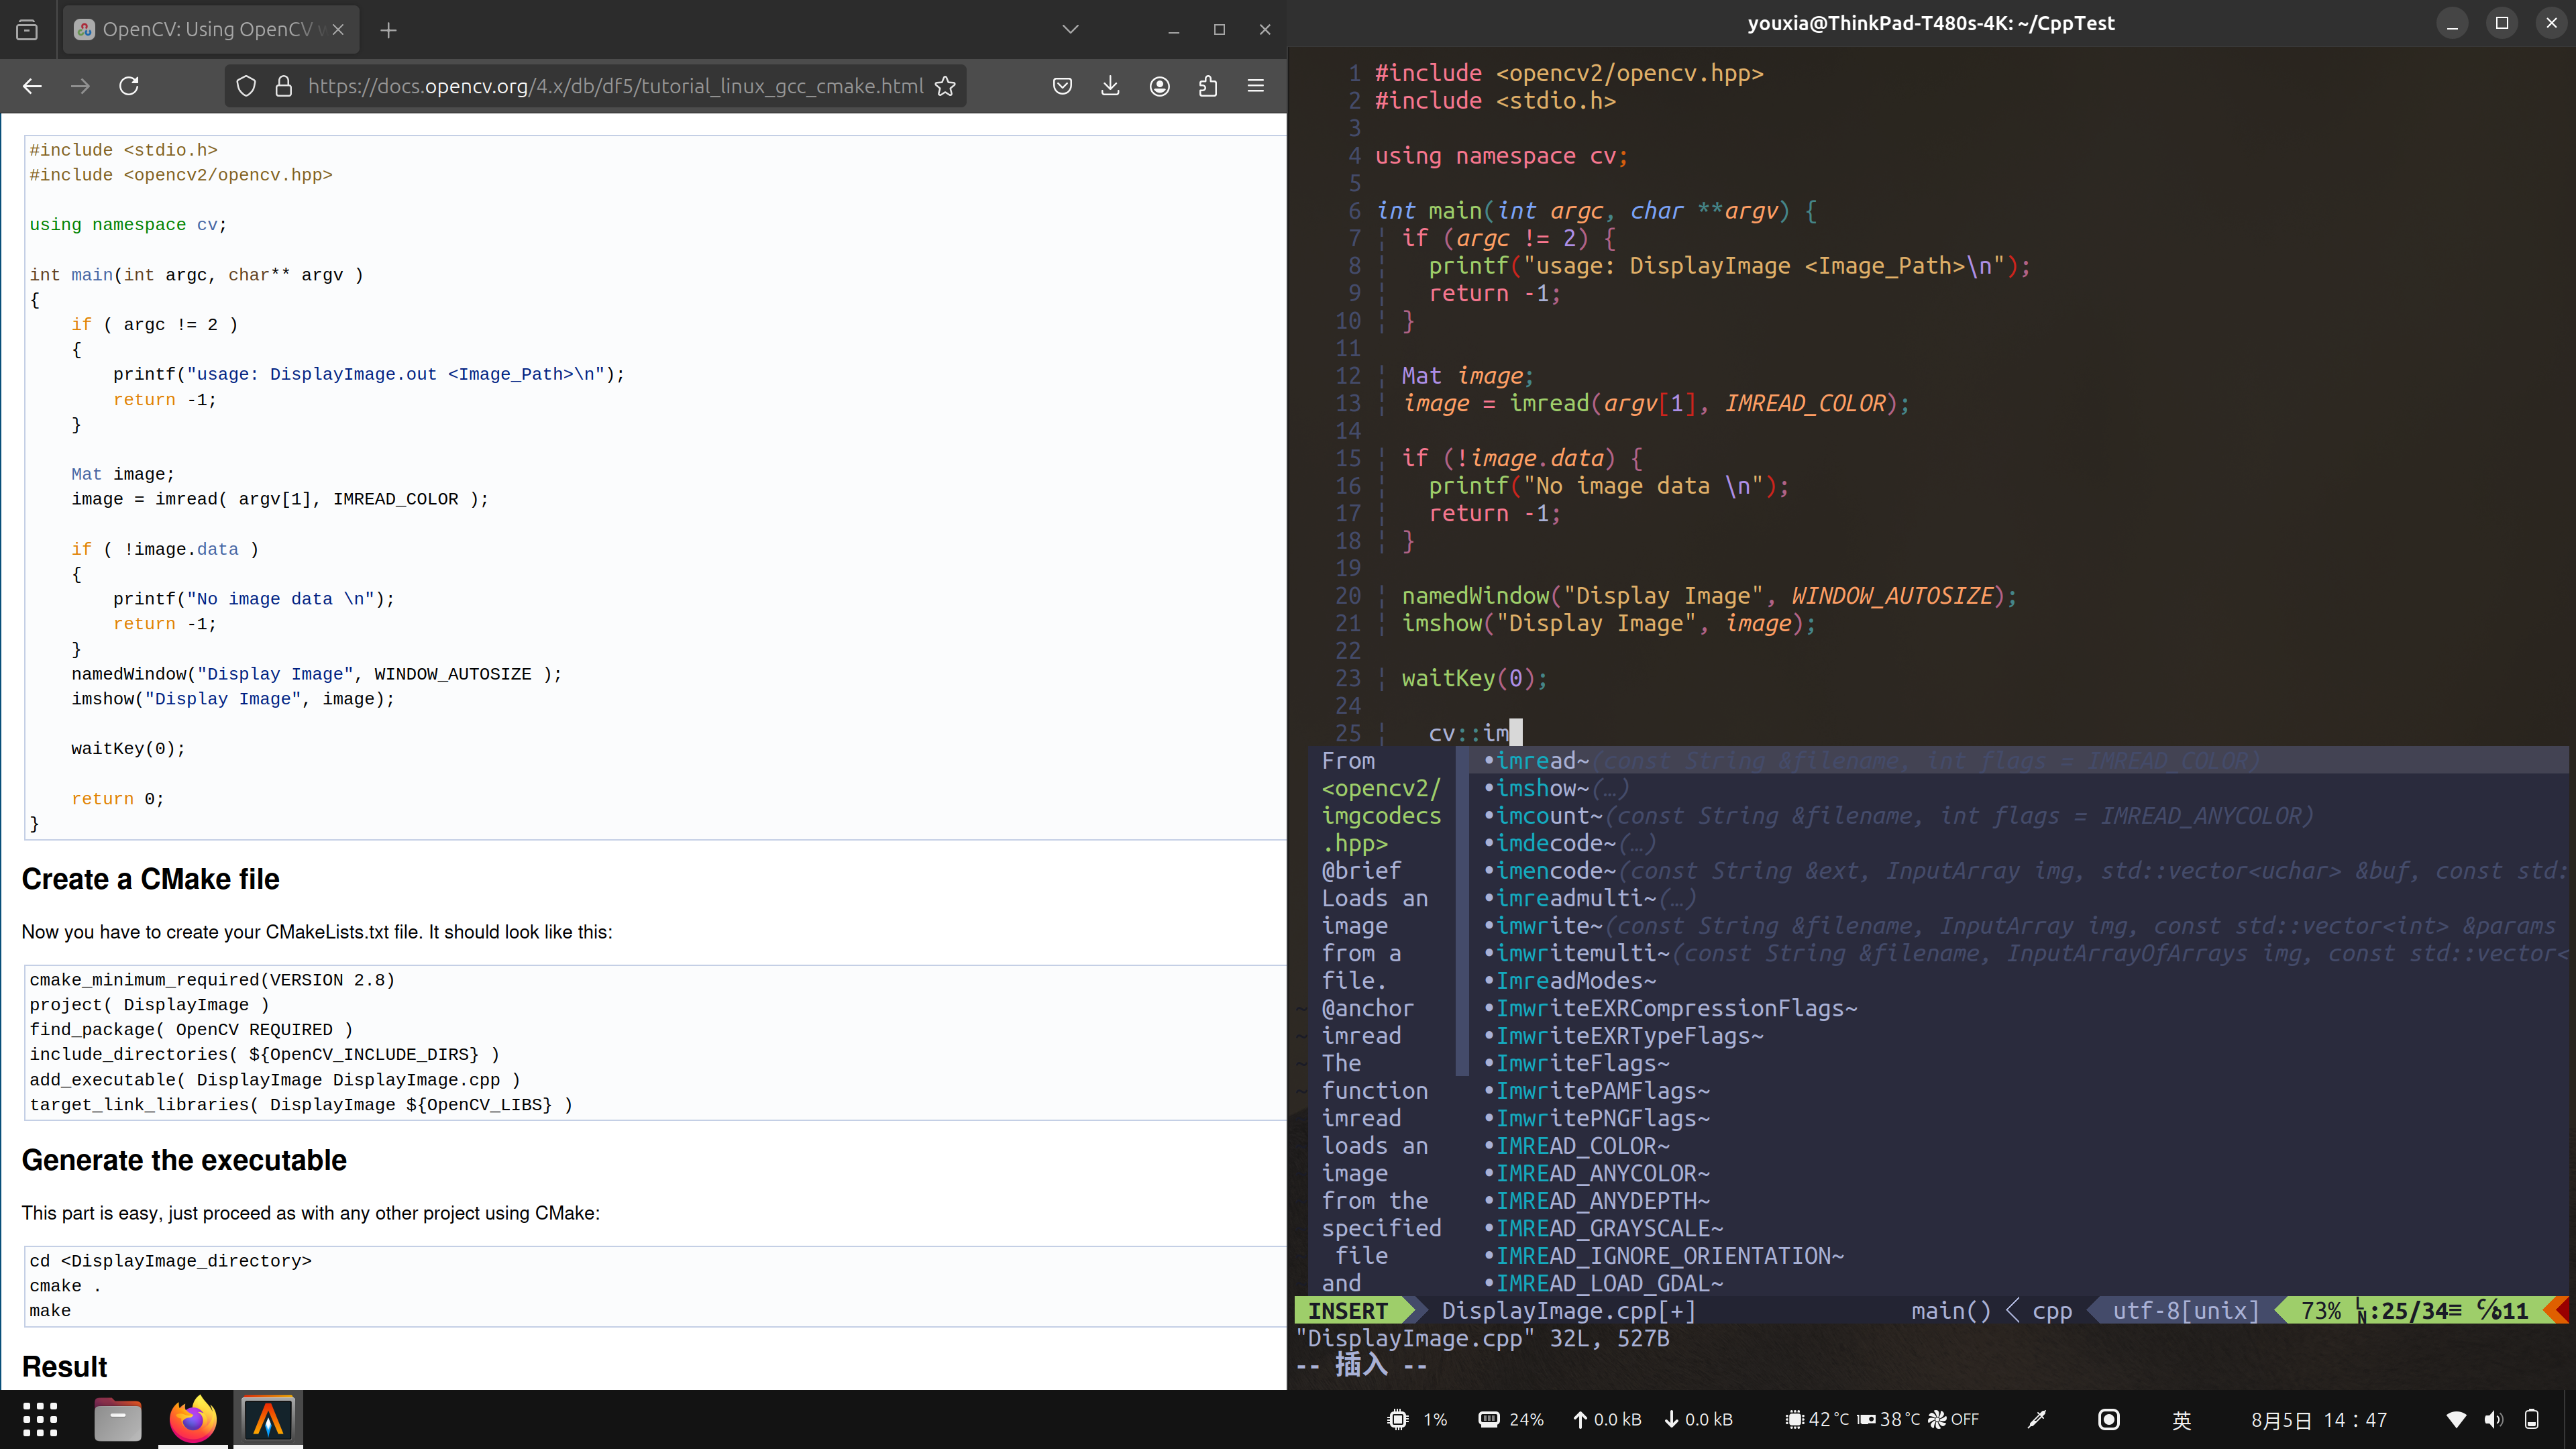Select imshow entry in completion popup

point(1541,789)
